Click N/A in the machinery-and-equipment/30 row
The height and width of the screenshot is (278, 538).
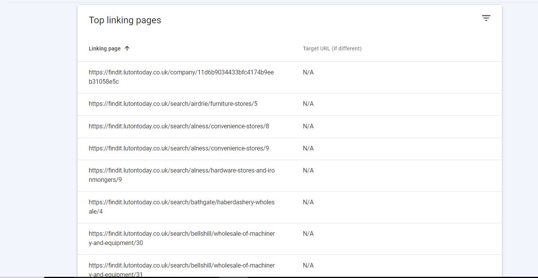(x=308, y=234)
